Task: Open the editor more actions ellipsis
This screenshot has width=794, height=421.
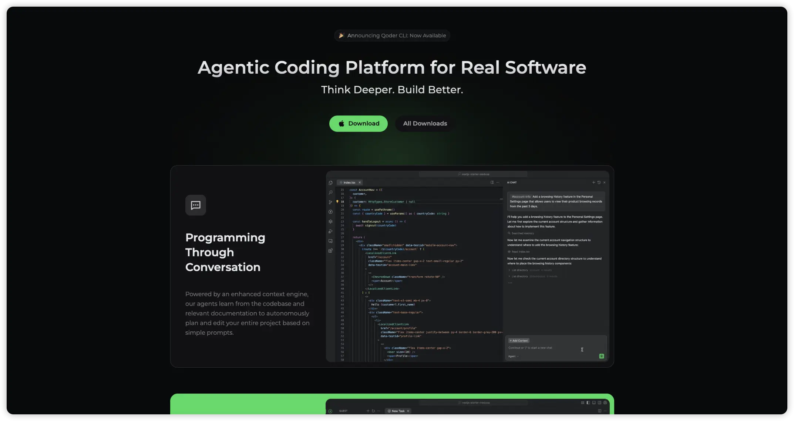Action: pyautogui.click(x=498, y=183)
